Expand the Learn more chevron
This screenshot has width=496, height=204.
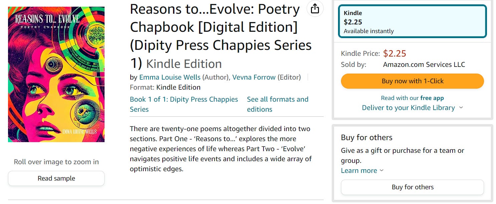click(381, 171)
